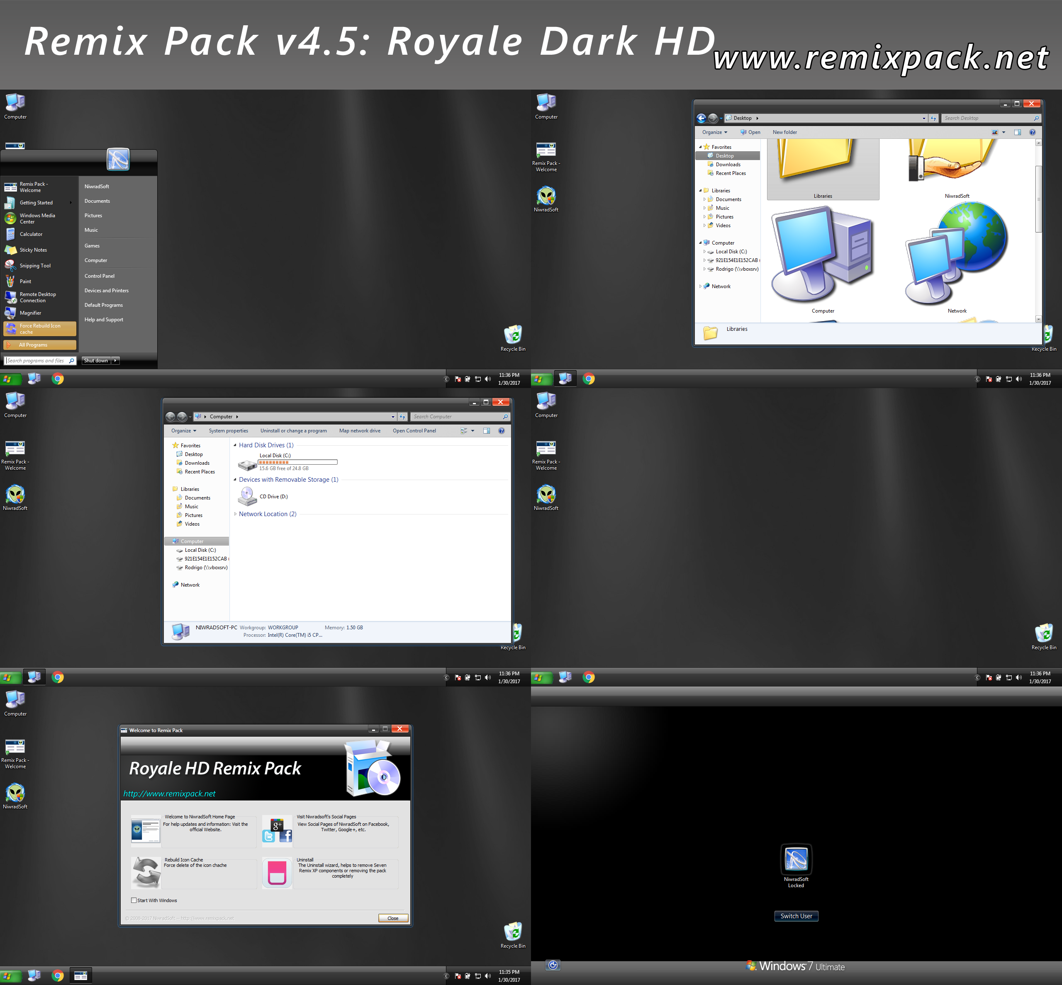This screenshot has width=1062, height=985.
Task: Expand Getting Started submenu arrow
Action: 71,203
